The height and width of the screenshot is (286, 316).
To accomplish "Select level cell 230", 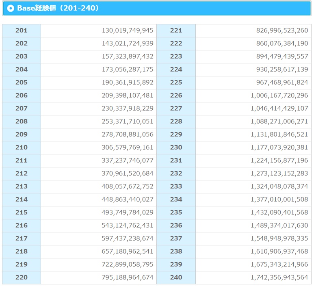I will click(x=176, y=147).
